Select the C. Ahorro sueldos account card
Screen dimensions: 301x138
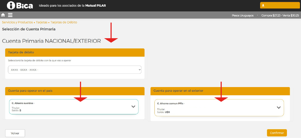point(74,107)
